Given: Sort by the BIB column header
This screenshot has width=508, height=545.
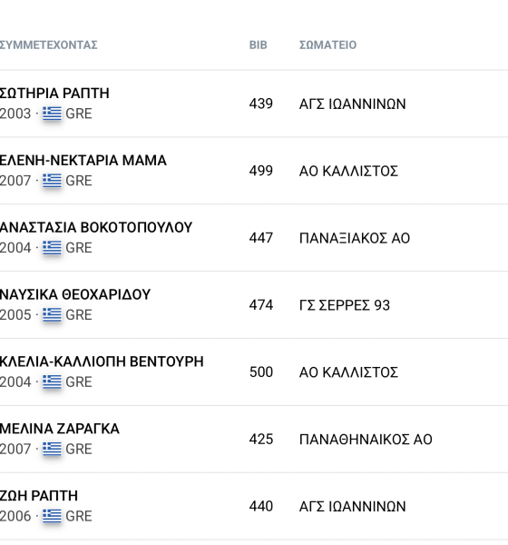Looking at the screenshot, I should 258,45.
